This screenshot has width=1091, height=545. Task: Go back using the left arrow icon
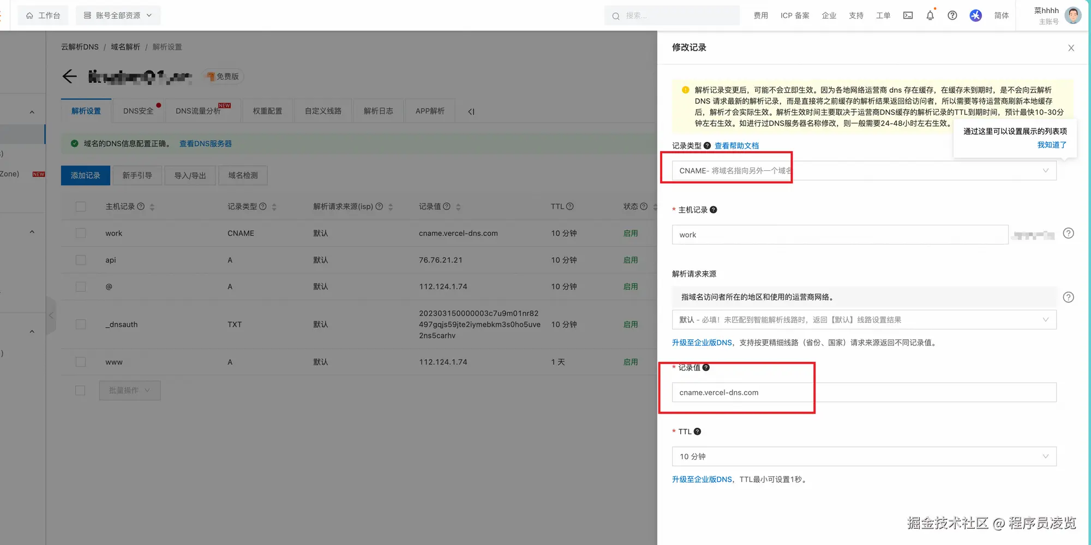pyautogui.click(x=69, y=76)
